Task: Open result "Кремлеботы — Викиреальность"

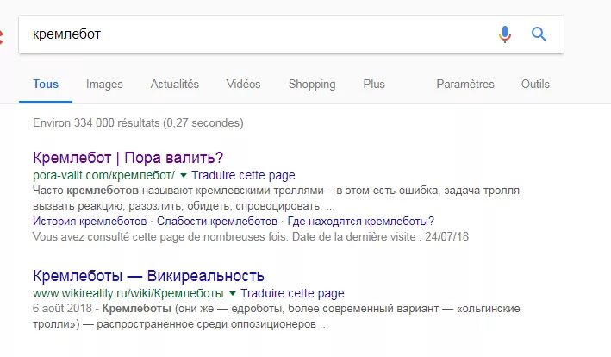Action: click(x=147, y=276)
